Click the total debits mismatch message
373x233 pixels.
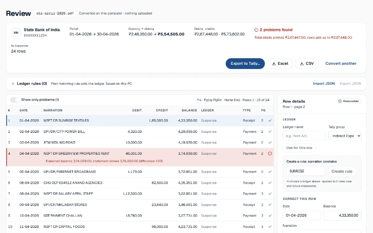pyautogui.click(x=303, y=38)
